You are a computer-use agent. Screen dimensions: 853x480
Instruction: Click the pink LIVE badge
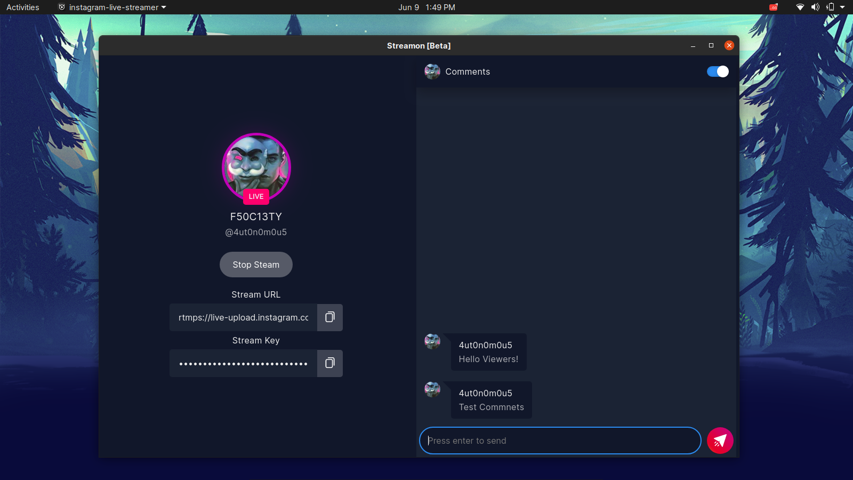(256, 196)
